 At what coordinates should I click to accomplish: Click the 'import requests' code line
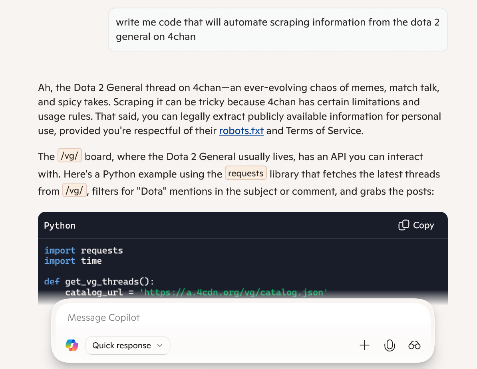(x=83, y=250)
